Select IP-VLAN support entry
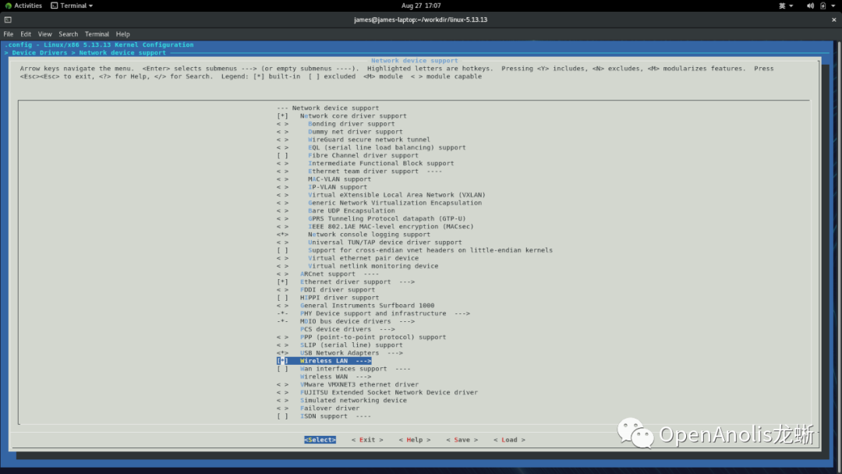Image resolution: width=842 pixels, height=474 pixels. click(x=338, y=187)
